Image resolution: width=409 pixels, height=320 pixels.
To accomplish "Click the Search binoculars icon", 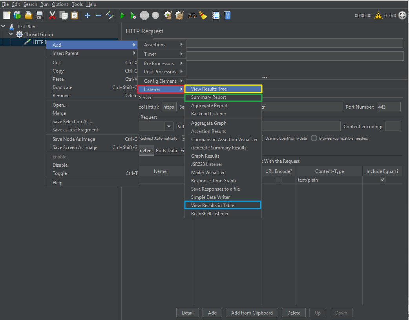I will (x=192, y=15).
